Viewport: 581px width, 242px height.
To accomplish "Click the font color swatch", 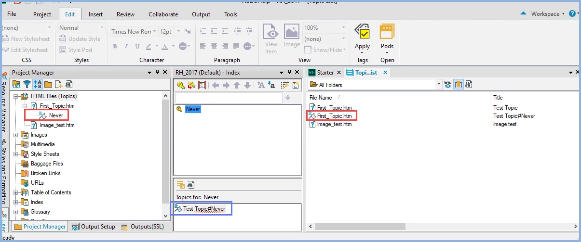I will pyautogui.click(x=164, y=47).
